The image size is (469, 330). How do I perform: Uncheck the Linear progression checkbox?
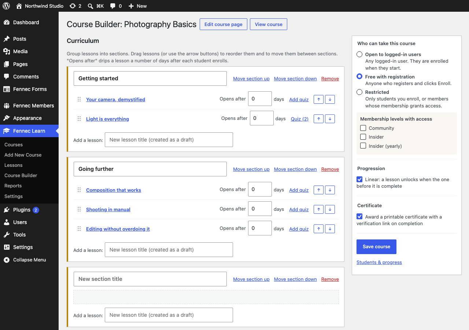point(359,179)
